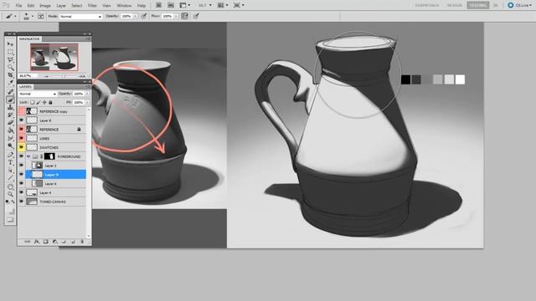Click the brush Opacity value field
The width and height of the screenshot is (536, 301).
coord(126,17)
